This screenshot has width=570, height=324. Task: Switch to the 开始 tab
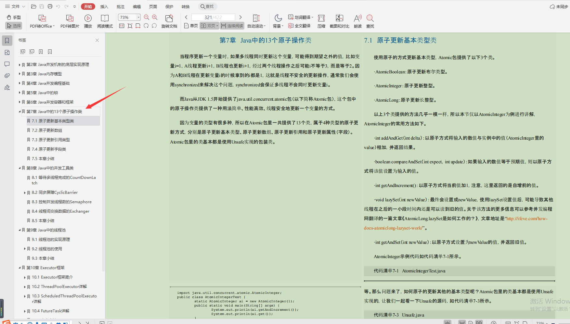click(88, 6)
